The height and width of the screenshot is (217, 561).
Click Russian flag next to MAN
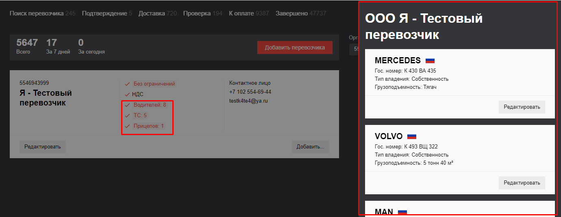pyautogui.click(x=402, y=212)
